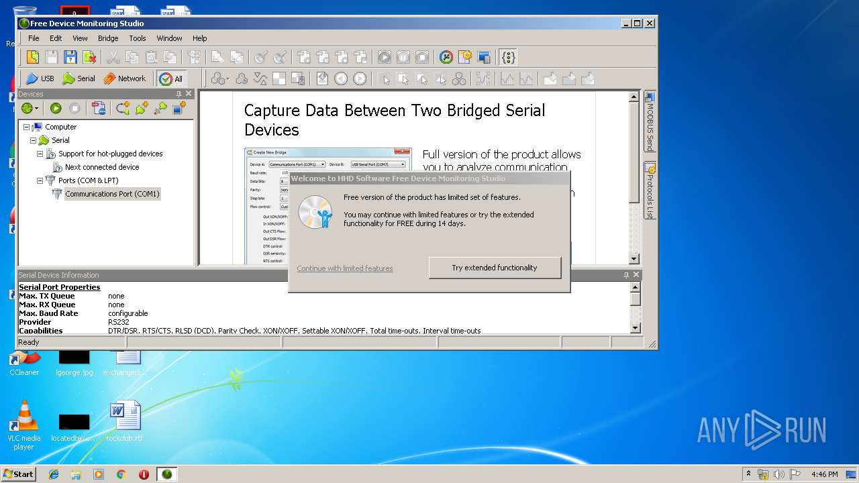This screenshot has width=859, height=483.
Task: Click the colorful circular monitoring icon
Action: (x=446, y=57)
